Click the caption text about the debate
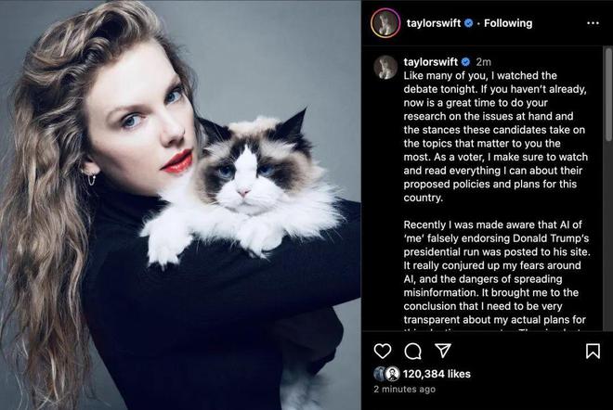 pyautogui.click(x=496, y=136)
